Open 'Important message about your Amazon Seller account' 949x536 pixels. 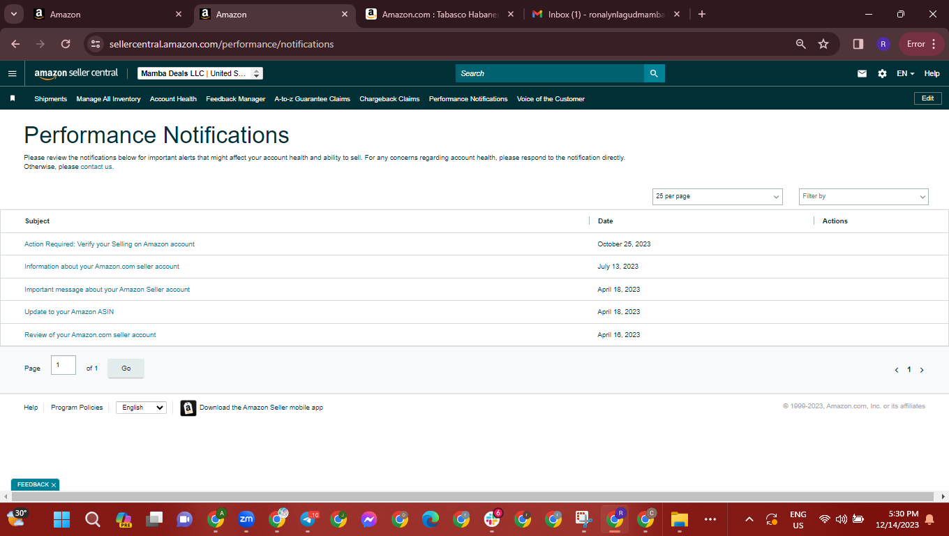pos(107,290)
